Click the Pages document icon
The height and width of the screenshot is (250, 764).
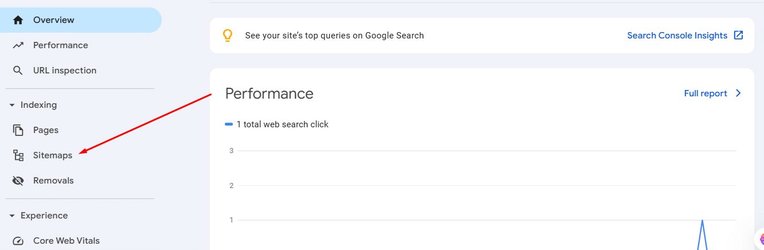click(x=18, y=130)
